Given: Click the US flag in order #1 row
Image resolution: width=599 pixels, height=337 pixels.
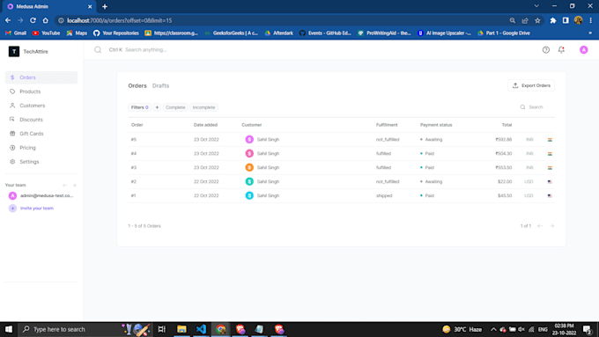Looking at the screenshot, I should 550,196.
